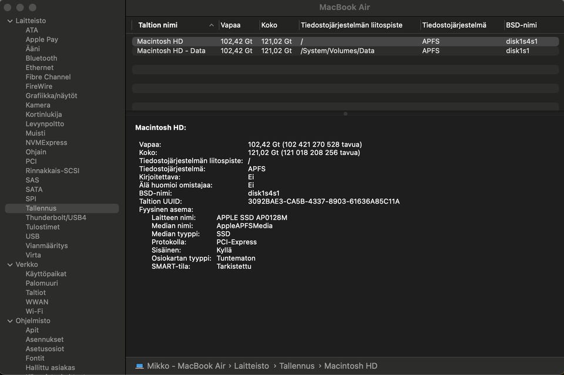This screenshot has height=375, width=564.
Task: Select Ääni sidebar item
Action: click(x=32, y=49)
